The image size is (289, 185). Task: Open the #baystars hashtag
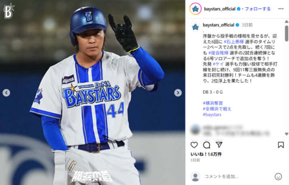212,115
